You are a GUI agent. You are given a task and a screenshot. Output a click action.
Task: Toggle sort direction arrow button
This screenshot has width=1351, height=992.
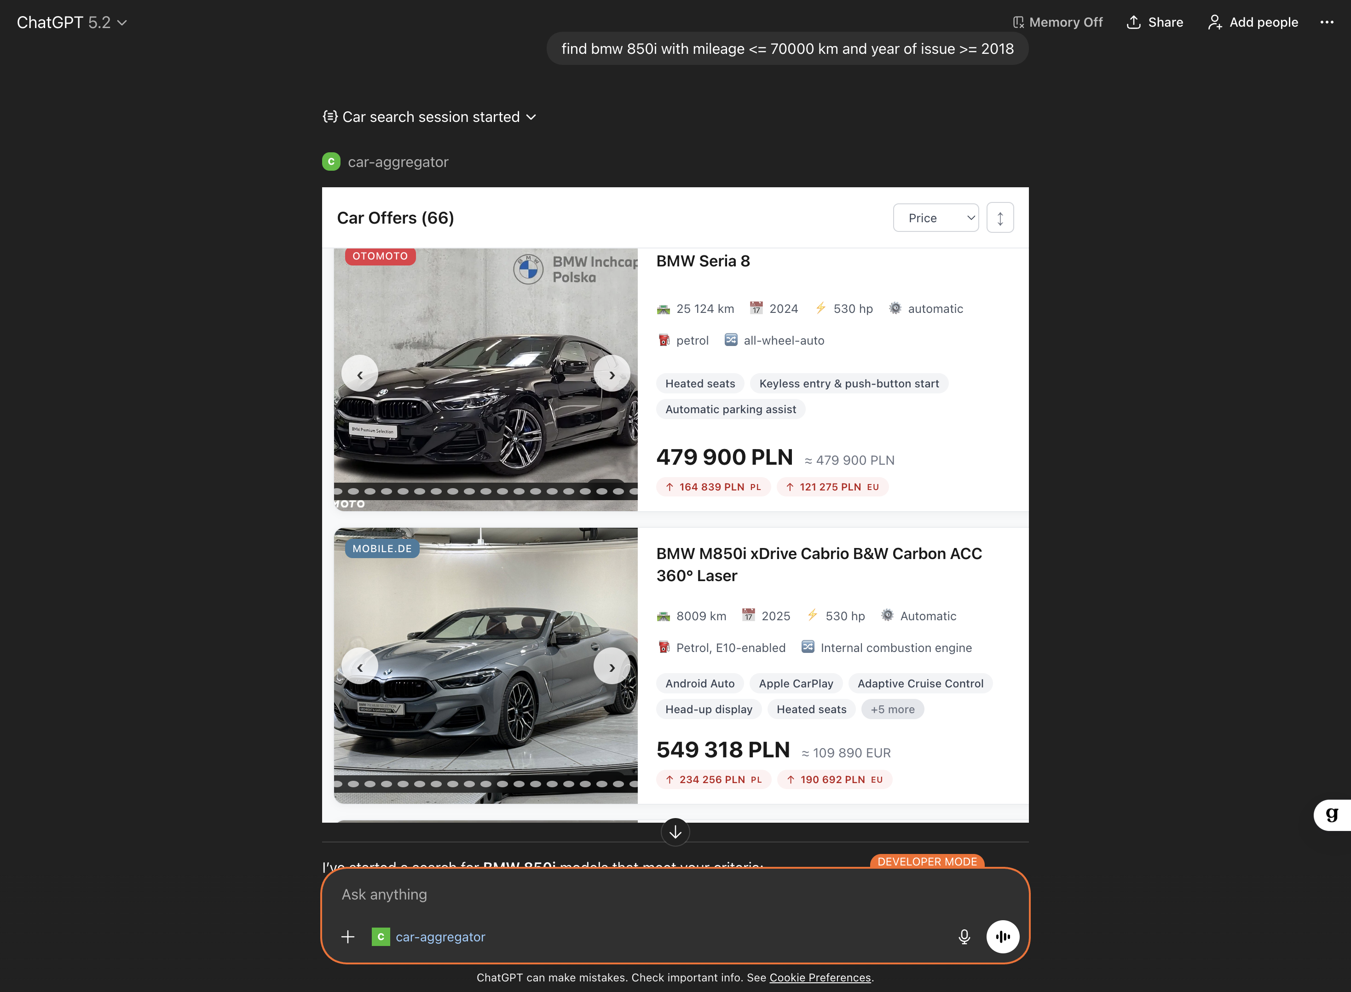tap(1000, 218)
